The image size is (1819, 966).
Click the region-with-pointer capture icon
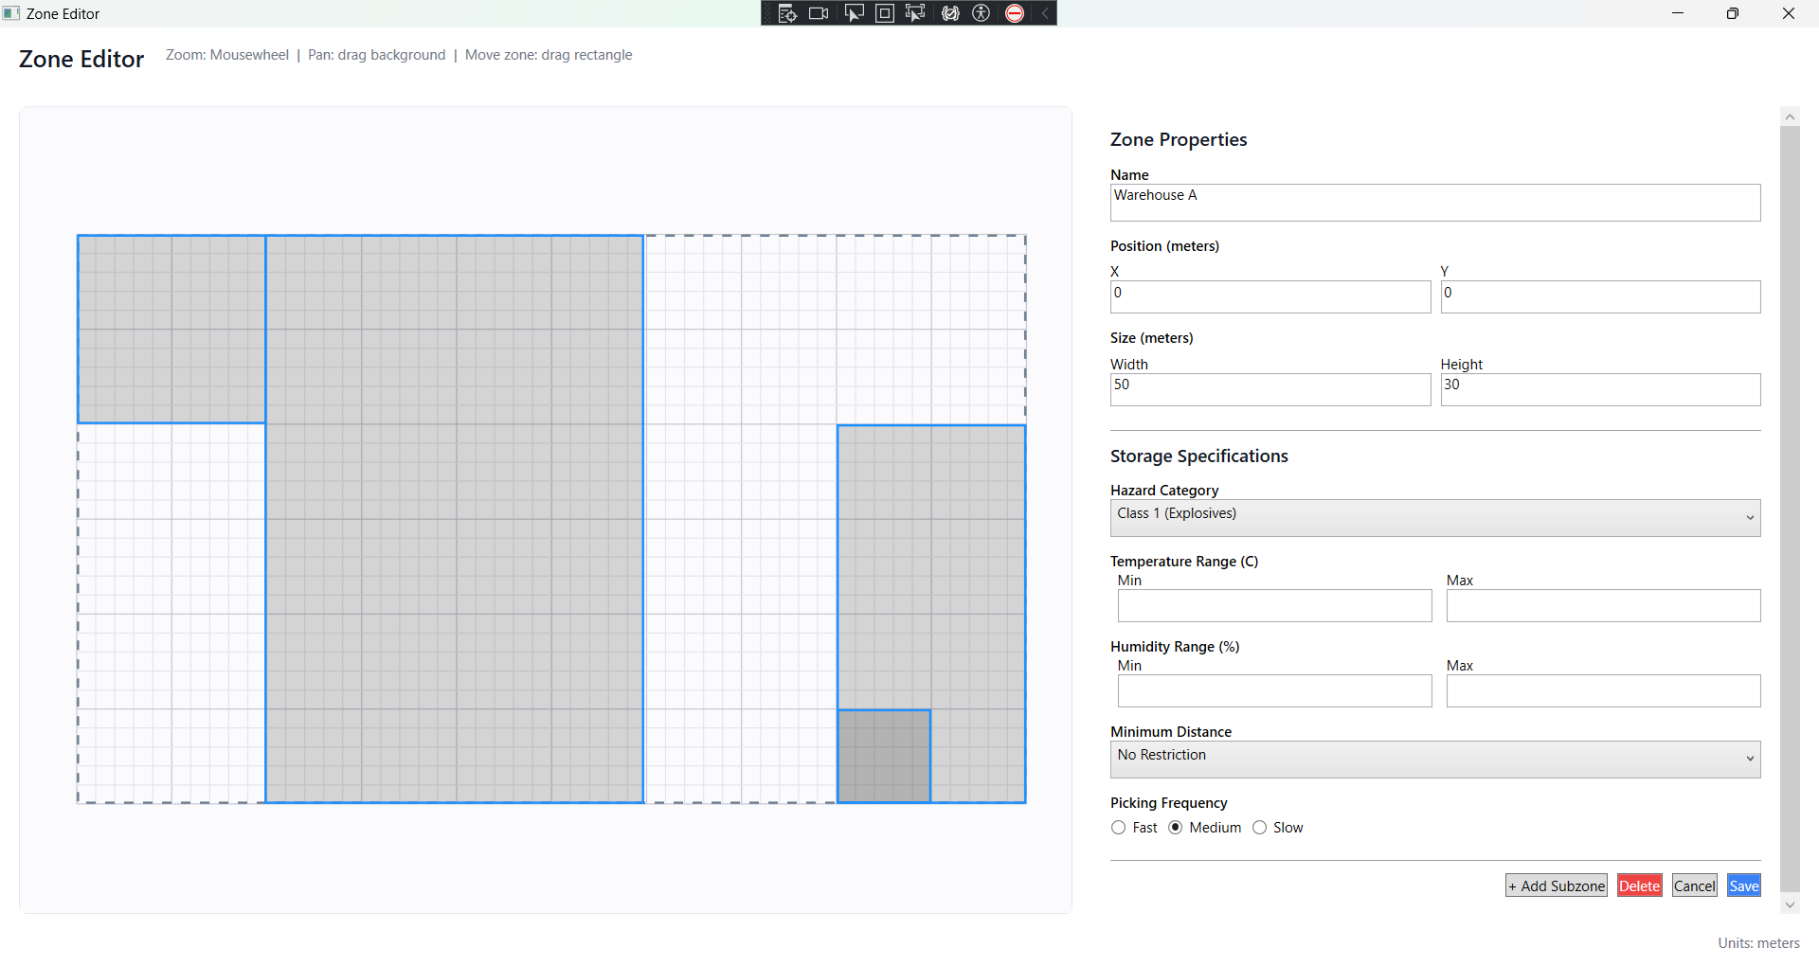coord(914,13)
